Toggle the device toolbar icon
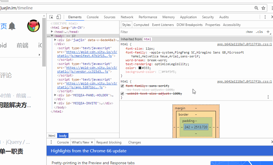 [x=59, y=17]
